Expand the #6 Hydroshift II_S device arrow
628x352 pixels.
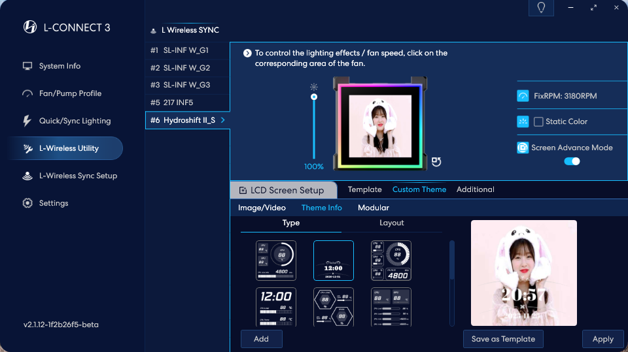(x=222, y=120)
